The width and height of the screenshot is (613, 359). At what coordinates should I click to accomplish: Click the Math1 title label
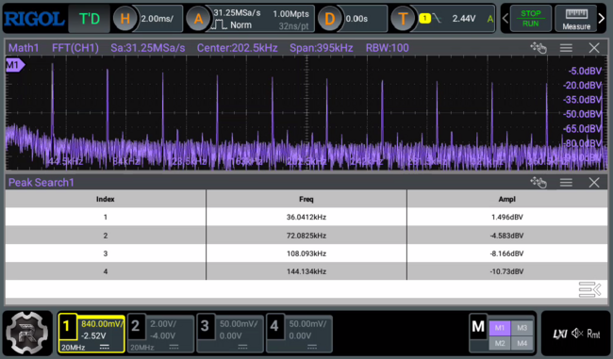click(x=24, y=48)
